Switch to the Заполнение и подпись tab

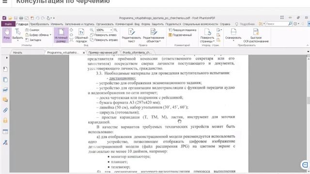click(79, 24)
